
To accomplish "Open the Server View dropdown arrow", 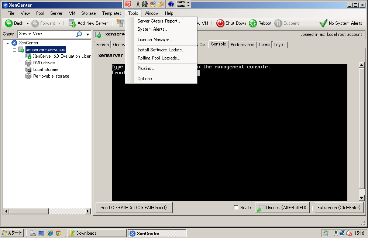I will 87,34.
